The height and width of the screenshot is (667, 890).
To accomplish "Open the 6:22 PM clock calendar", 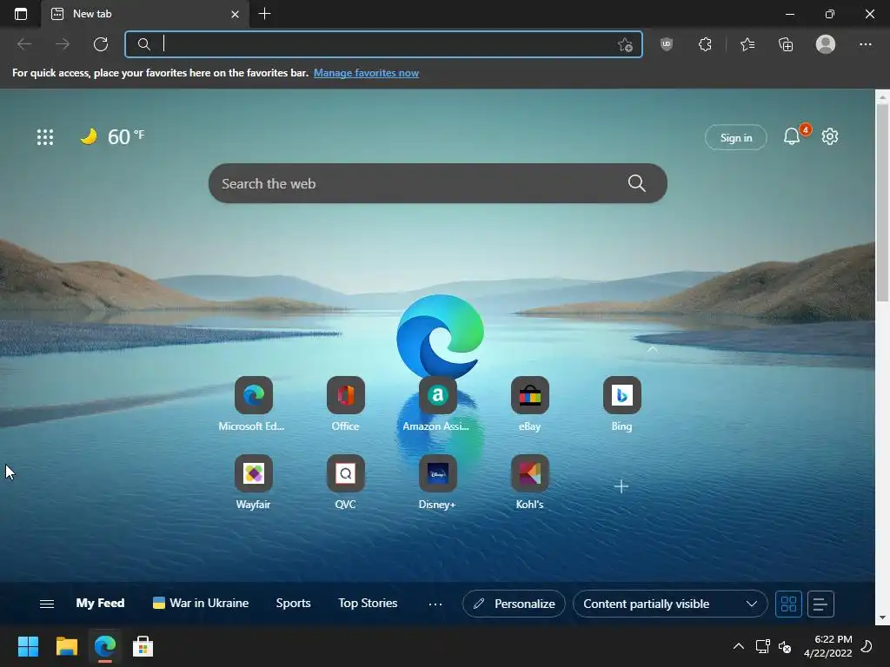I will click(828, 646).
